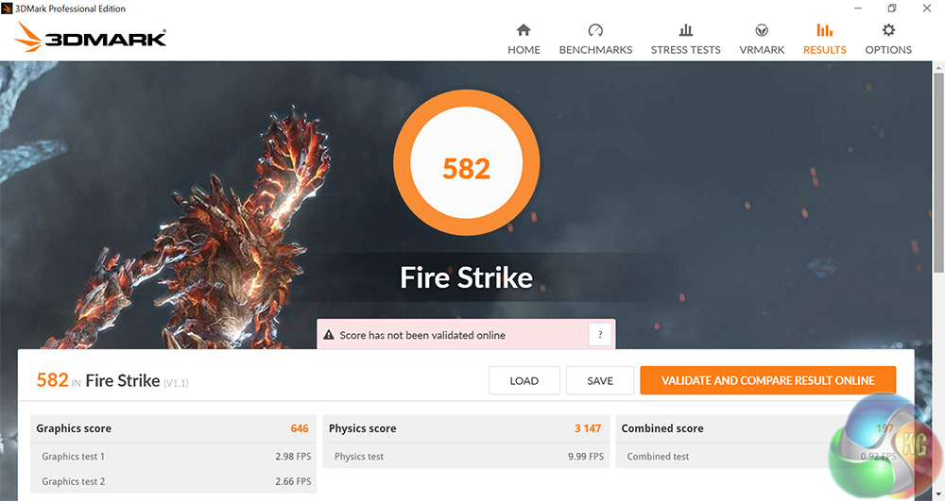Click the 9.99 FPS value
This screenshot has width=945, height=501.
[x=586, y=457]
